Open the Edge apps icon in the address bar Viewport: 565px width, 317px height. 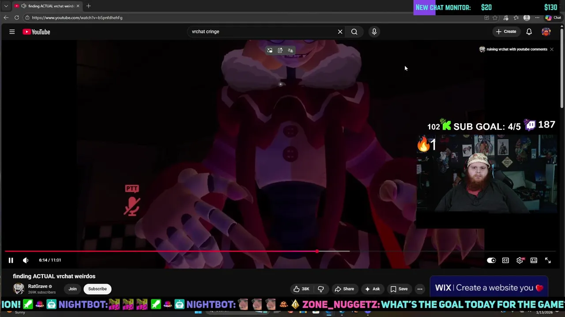coord(486,18)
